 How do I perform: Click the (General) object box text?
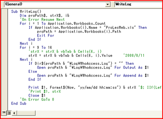(14, 4)
